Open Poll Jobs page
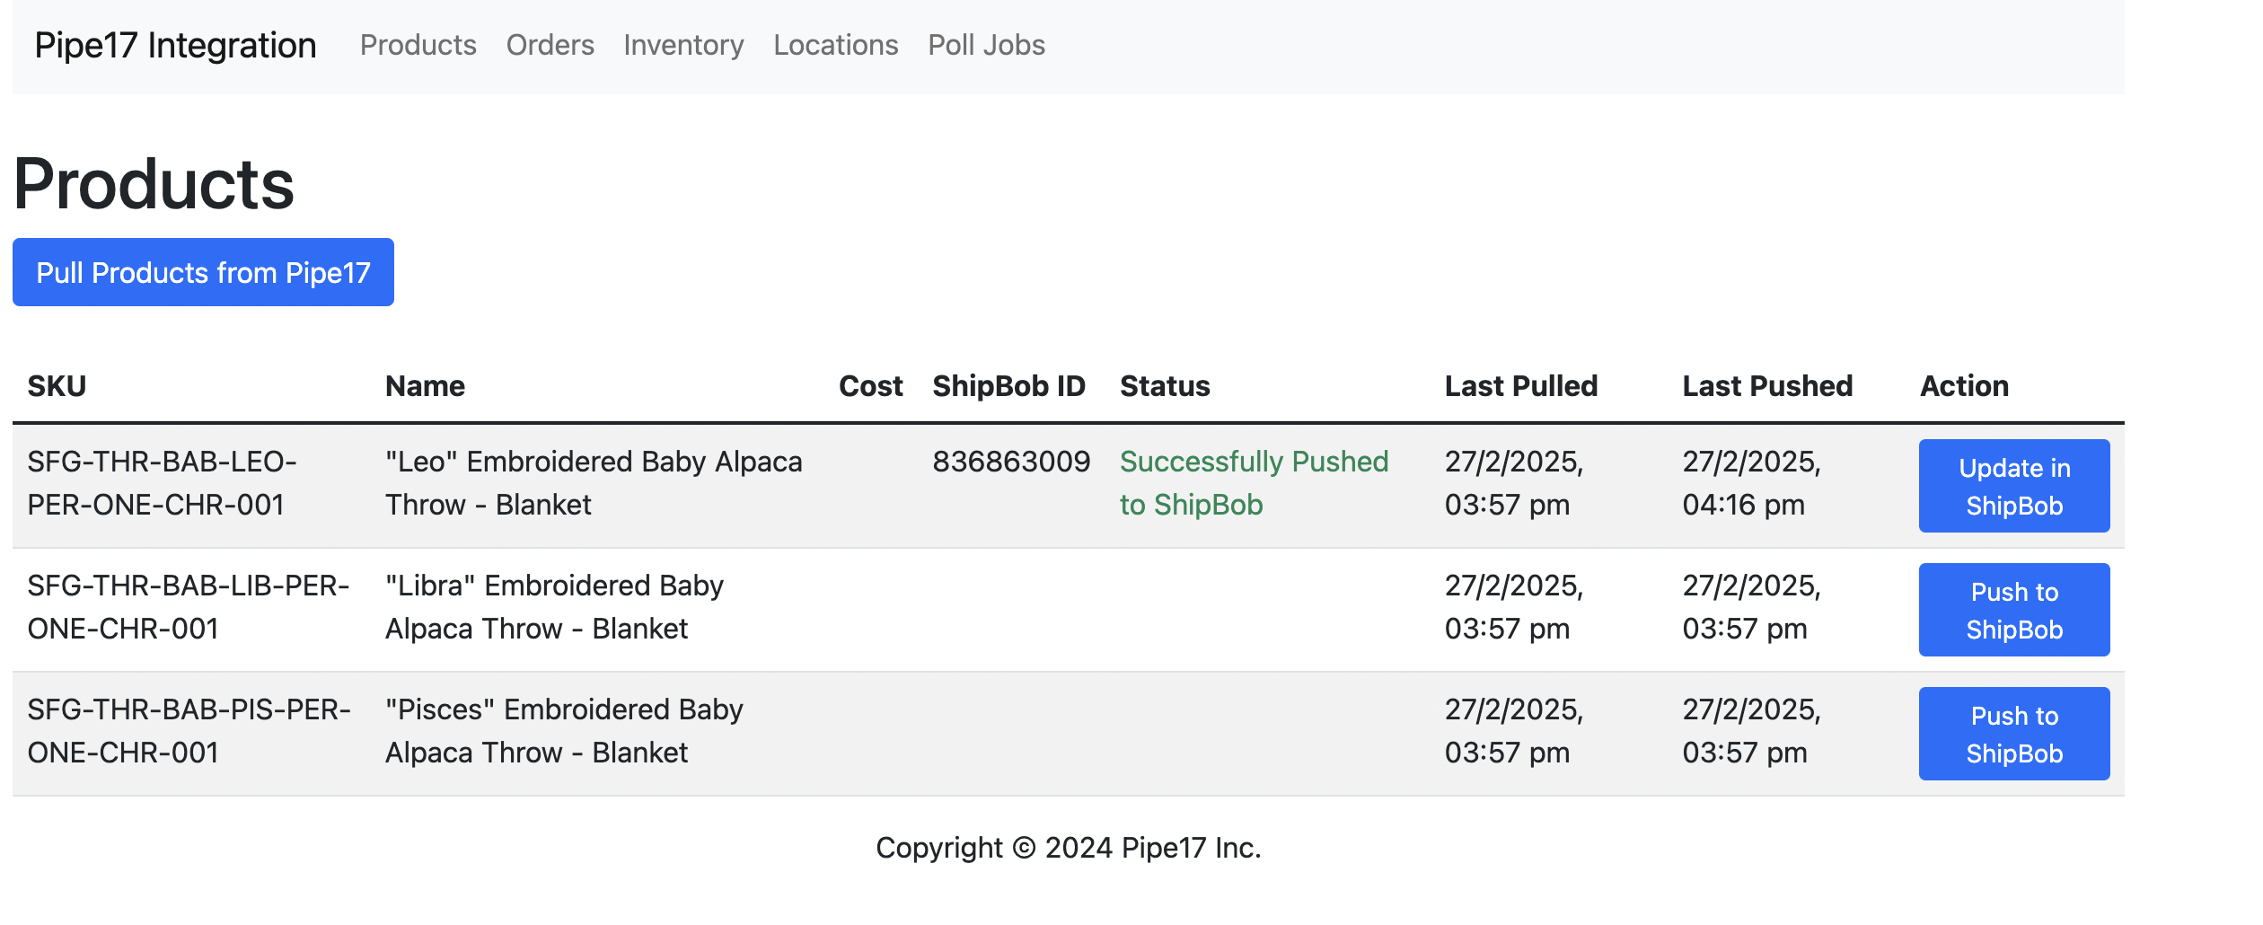The height and width of the screenshot is (925, 2263). pos(986,45)
